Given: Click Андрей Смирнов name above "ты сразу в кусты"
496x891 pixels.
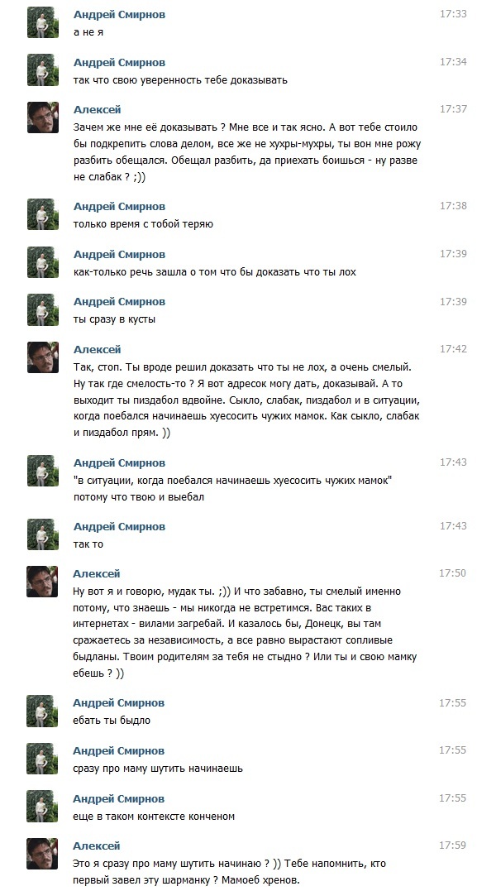Looking at the screenshot, I should [119, 301].
